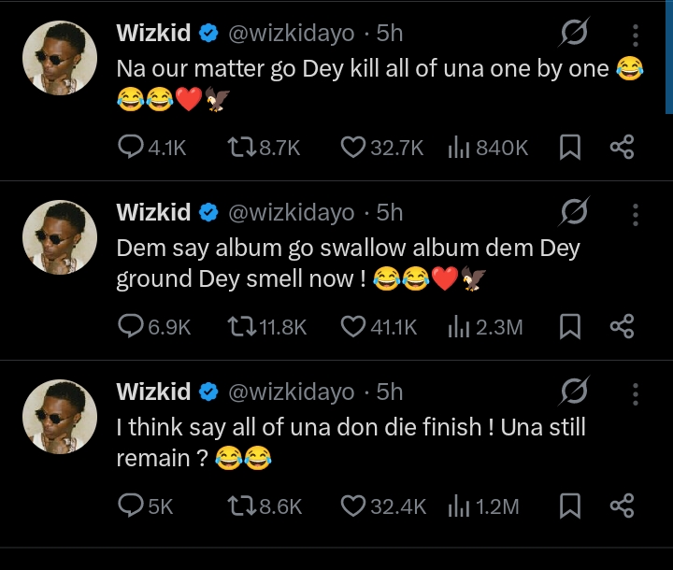Bookmark the "Una still remain" tweet
This screenshot has height=570, width=673.
pos(570,506)
